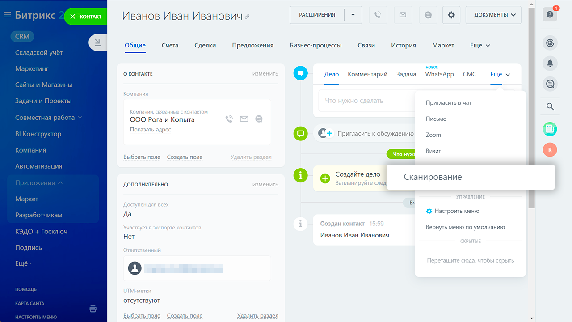Viewport: 572px width, 322px height.
Task: Click the printer icon in left sidebar
Action: click(93, 309)
